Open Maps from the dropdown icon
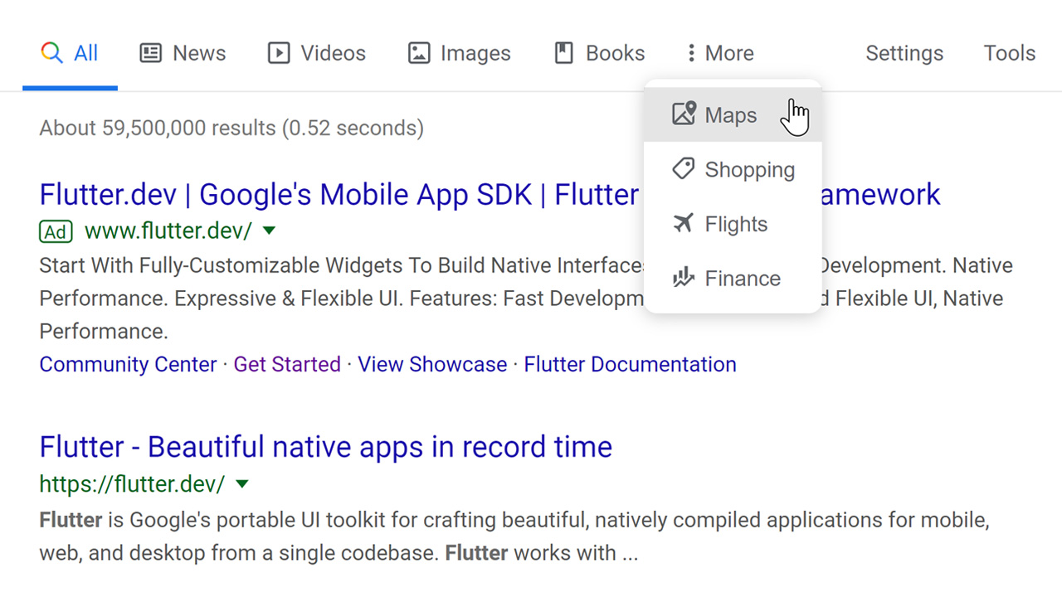The height and width of the screenshot is (597, 1062). (683, 113)
